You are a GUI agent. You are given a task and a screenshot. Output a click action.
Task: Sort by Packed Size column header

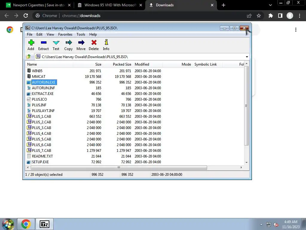pyautogui.click(x=118, y=64)
